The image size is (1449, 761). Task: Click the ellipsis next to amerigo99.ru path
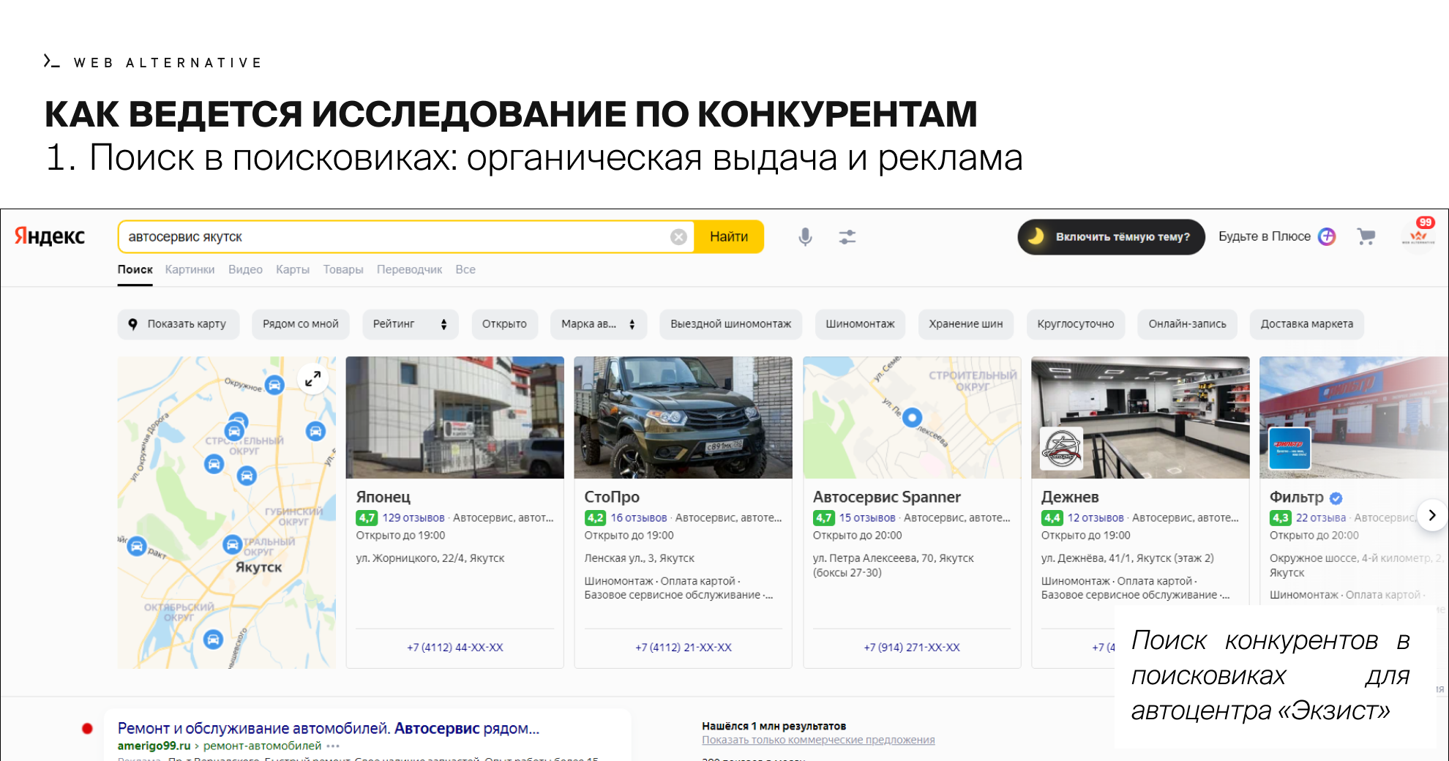[x=333, y=746]
